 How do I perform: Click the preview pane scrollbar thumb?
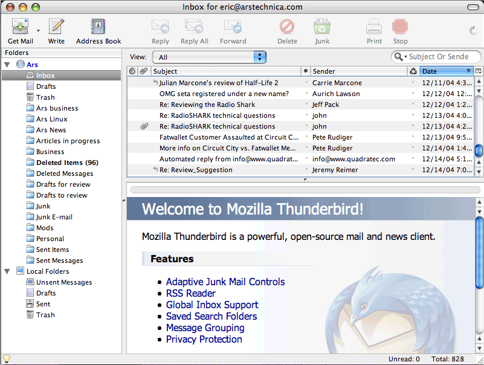pyautogui.click(x=479, y=253)
